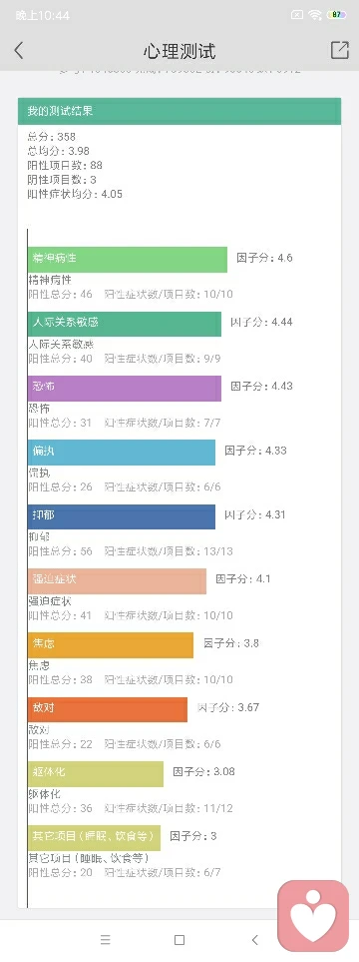Tap the salmon 强迫症状 bar
The width and height of the screenshot is (359, 962).
click(117, 581)
